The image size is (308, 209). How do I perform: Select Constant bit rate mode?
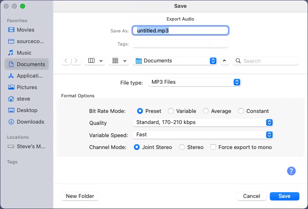click(x=241, y=111)
